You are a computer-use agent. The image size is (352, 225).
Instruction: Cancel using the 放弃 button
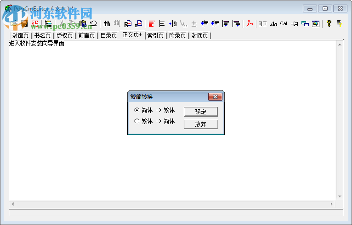point(201,124)
